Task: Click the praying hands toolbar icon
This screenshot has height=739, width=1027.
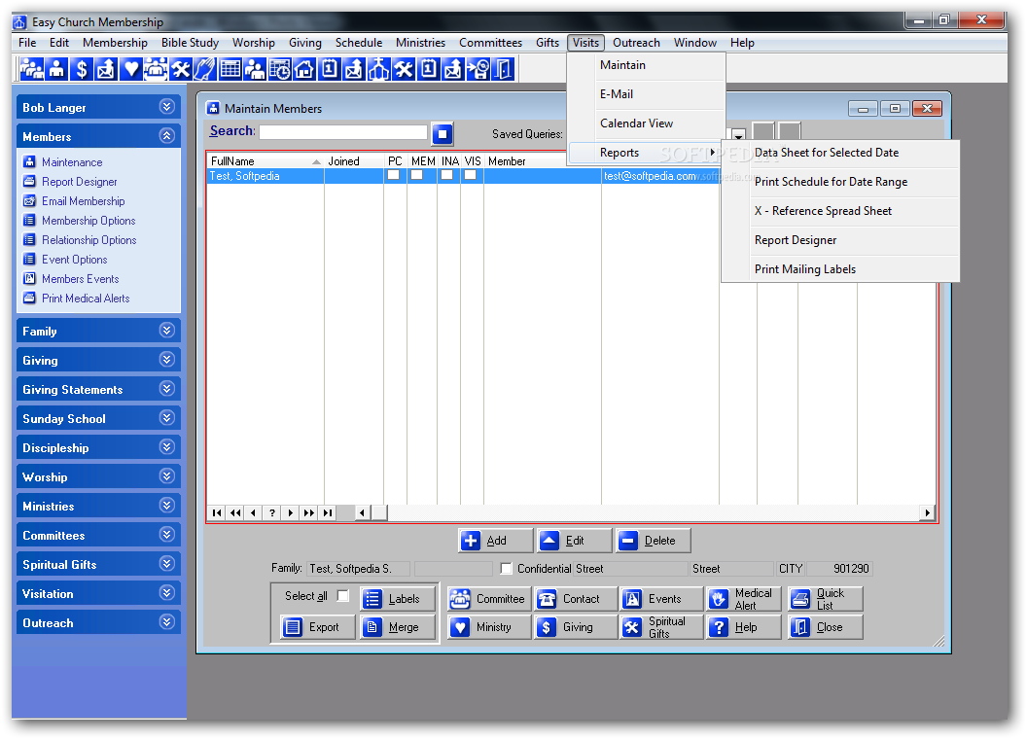Action: tap(205, 69)
